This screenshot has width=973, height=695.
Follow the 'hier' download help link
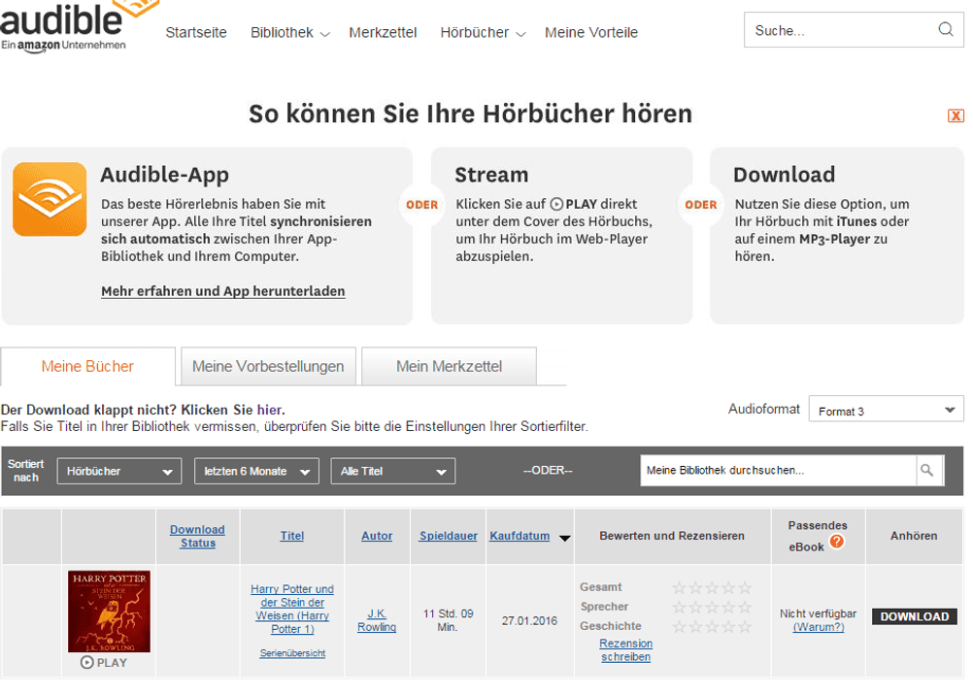(270, 410)
